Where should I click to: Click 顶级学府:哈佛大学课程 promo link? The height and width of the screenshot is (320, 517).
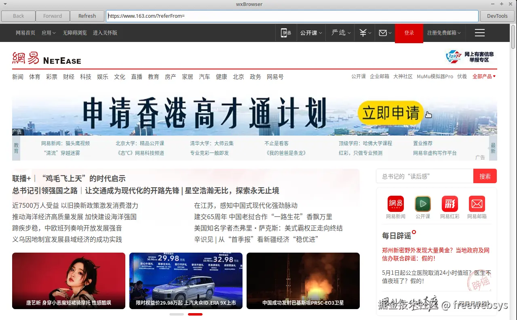point(365,143)
